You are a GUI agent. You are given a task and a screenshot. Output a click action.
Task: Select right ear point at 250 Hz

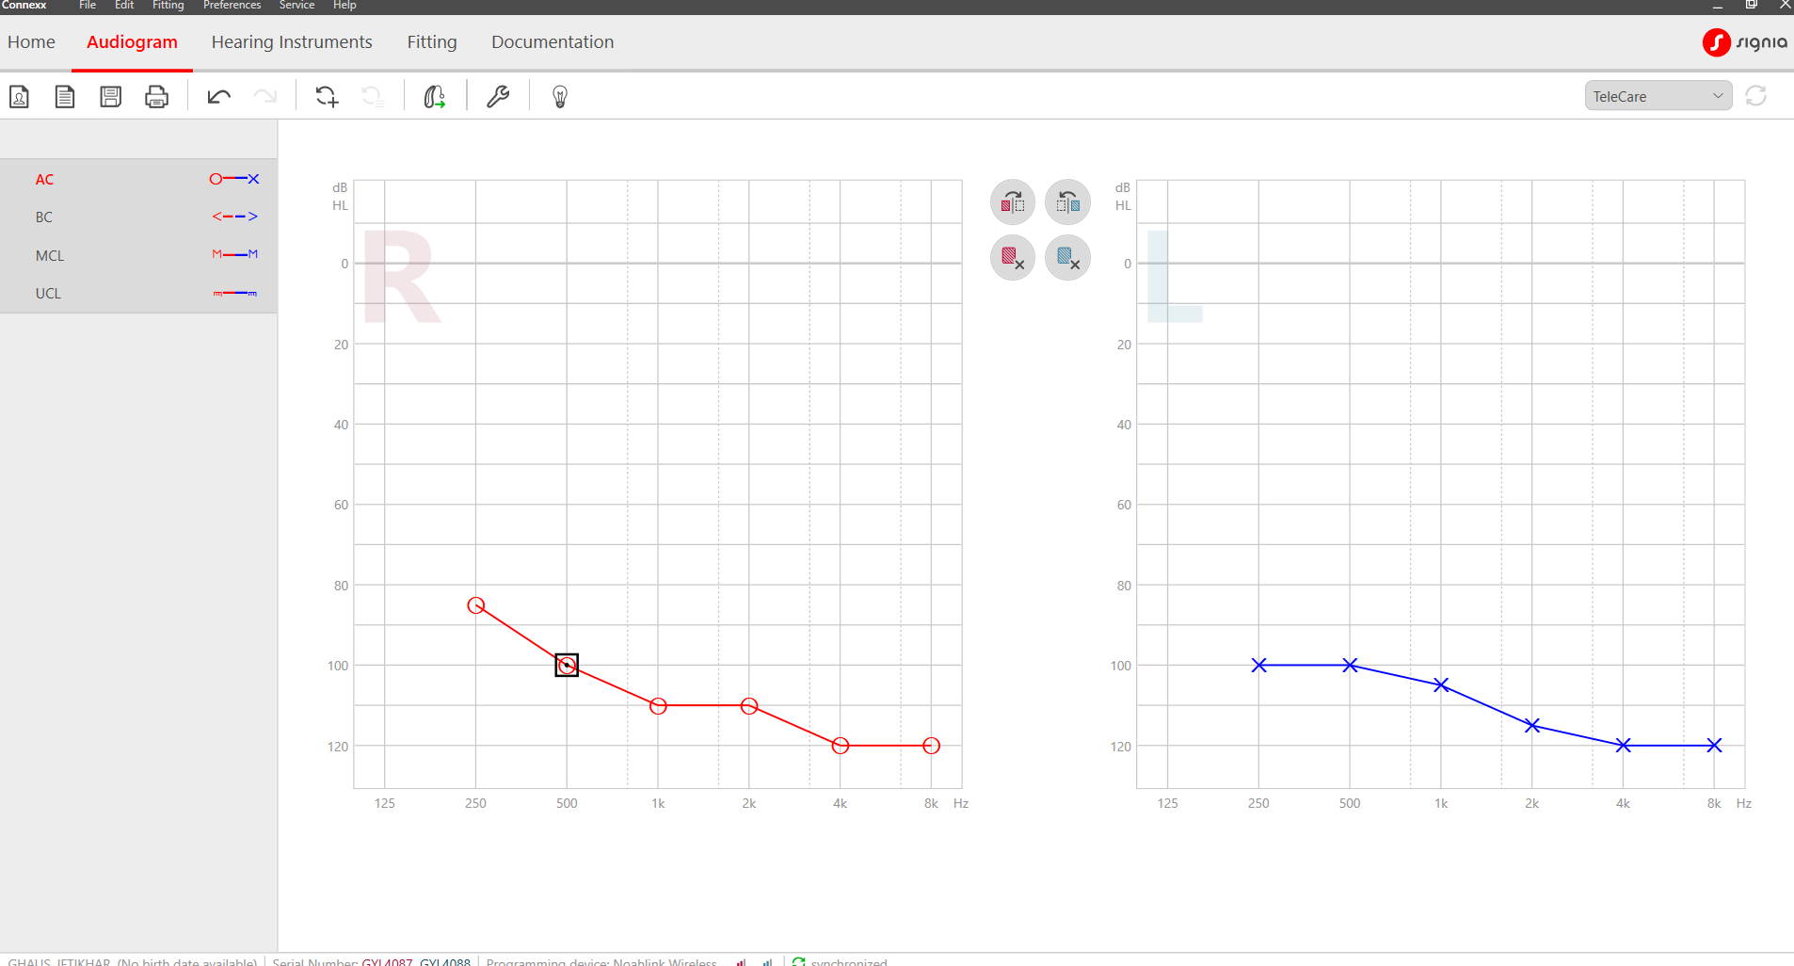[476, 605]
